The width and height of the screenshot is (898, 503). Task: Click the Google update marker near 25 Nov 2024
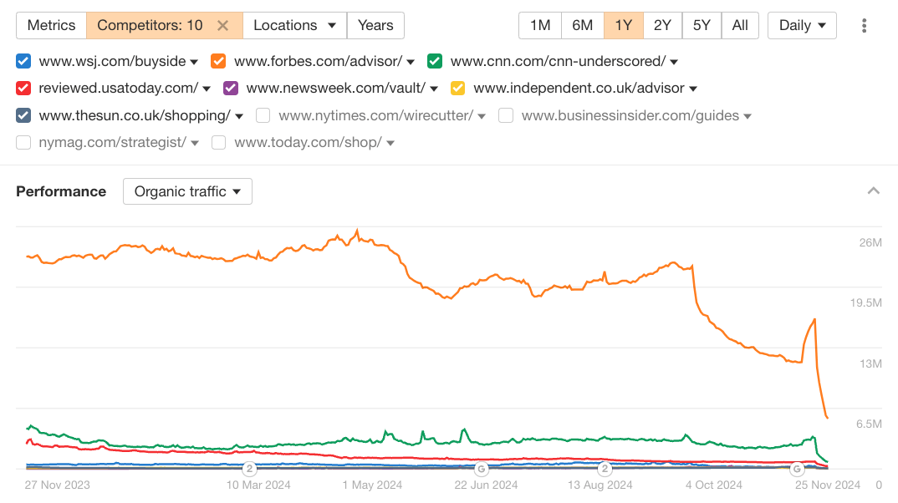coord(798,468)
